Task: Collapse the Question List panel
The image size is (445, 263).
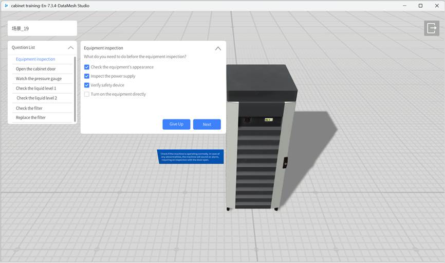Action: (x=70, y=47)
